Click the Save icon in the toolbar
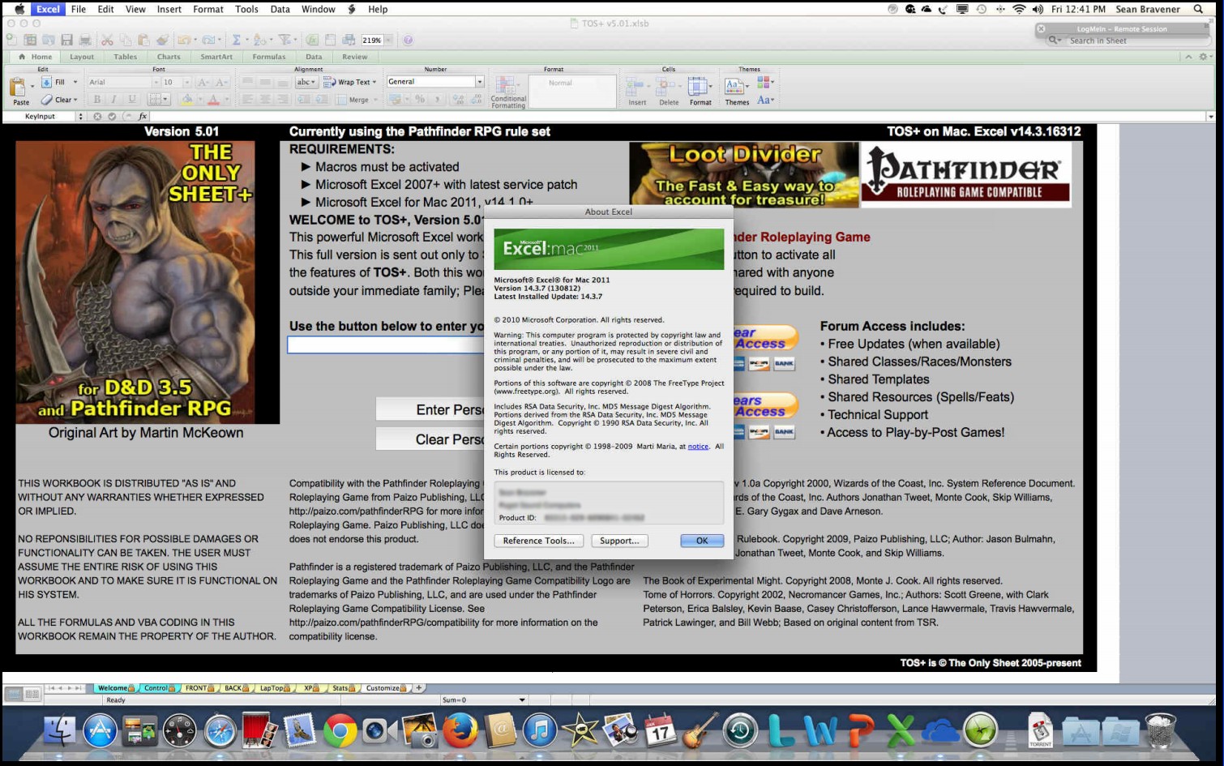 66,40
